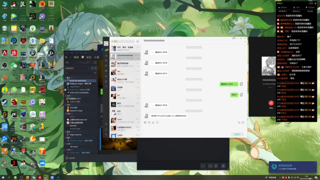
Task: Open the Steam 小易 profile tab
Action: (96, 57)
